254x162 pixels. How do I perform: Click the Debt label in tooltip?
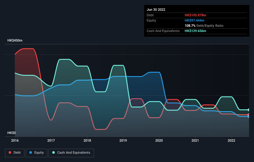(150, 15)
